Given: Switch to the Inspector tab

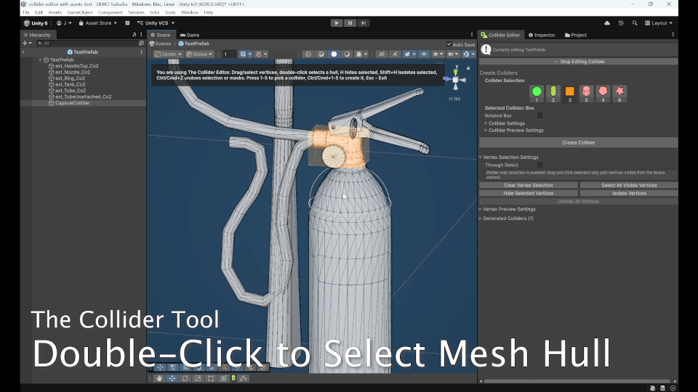Looking at the screenshot, I should [x=542, y=35].
